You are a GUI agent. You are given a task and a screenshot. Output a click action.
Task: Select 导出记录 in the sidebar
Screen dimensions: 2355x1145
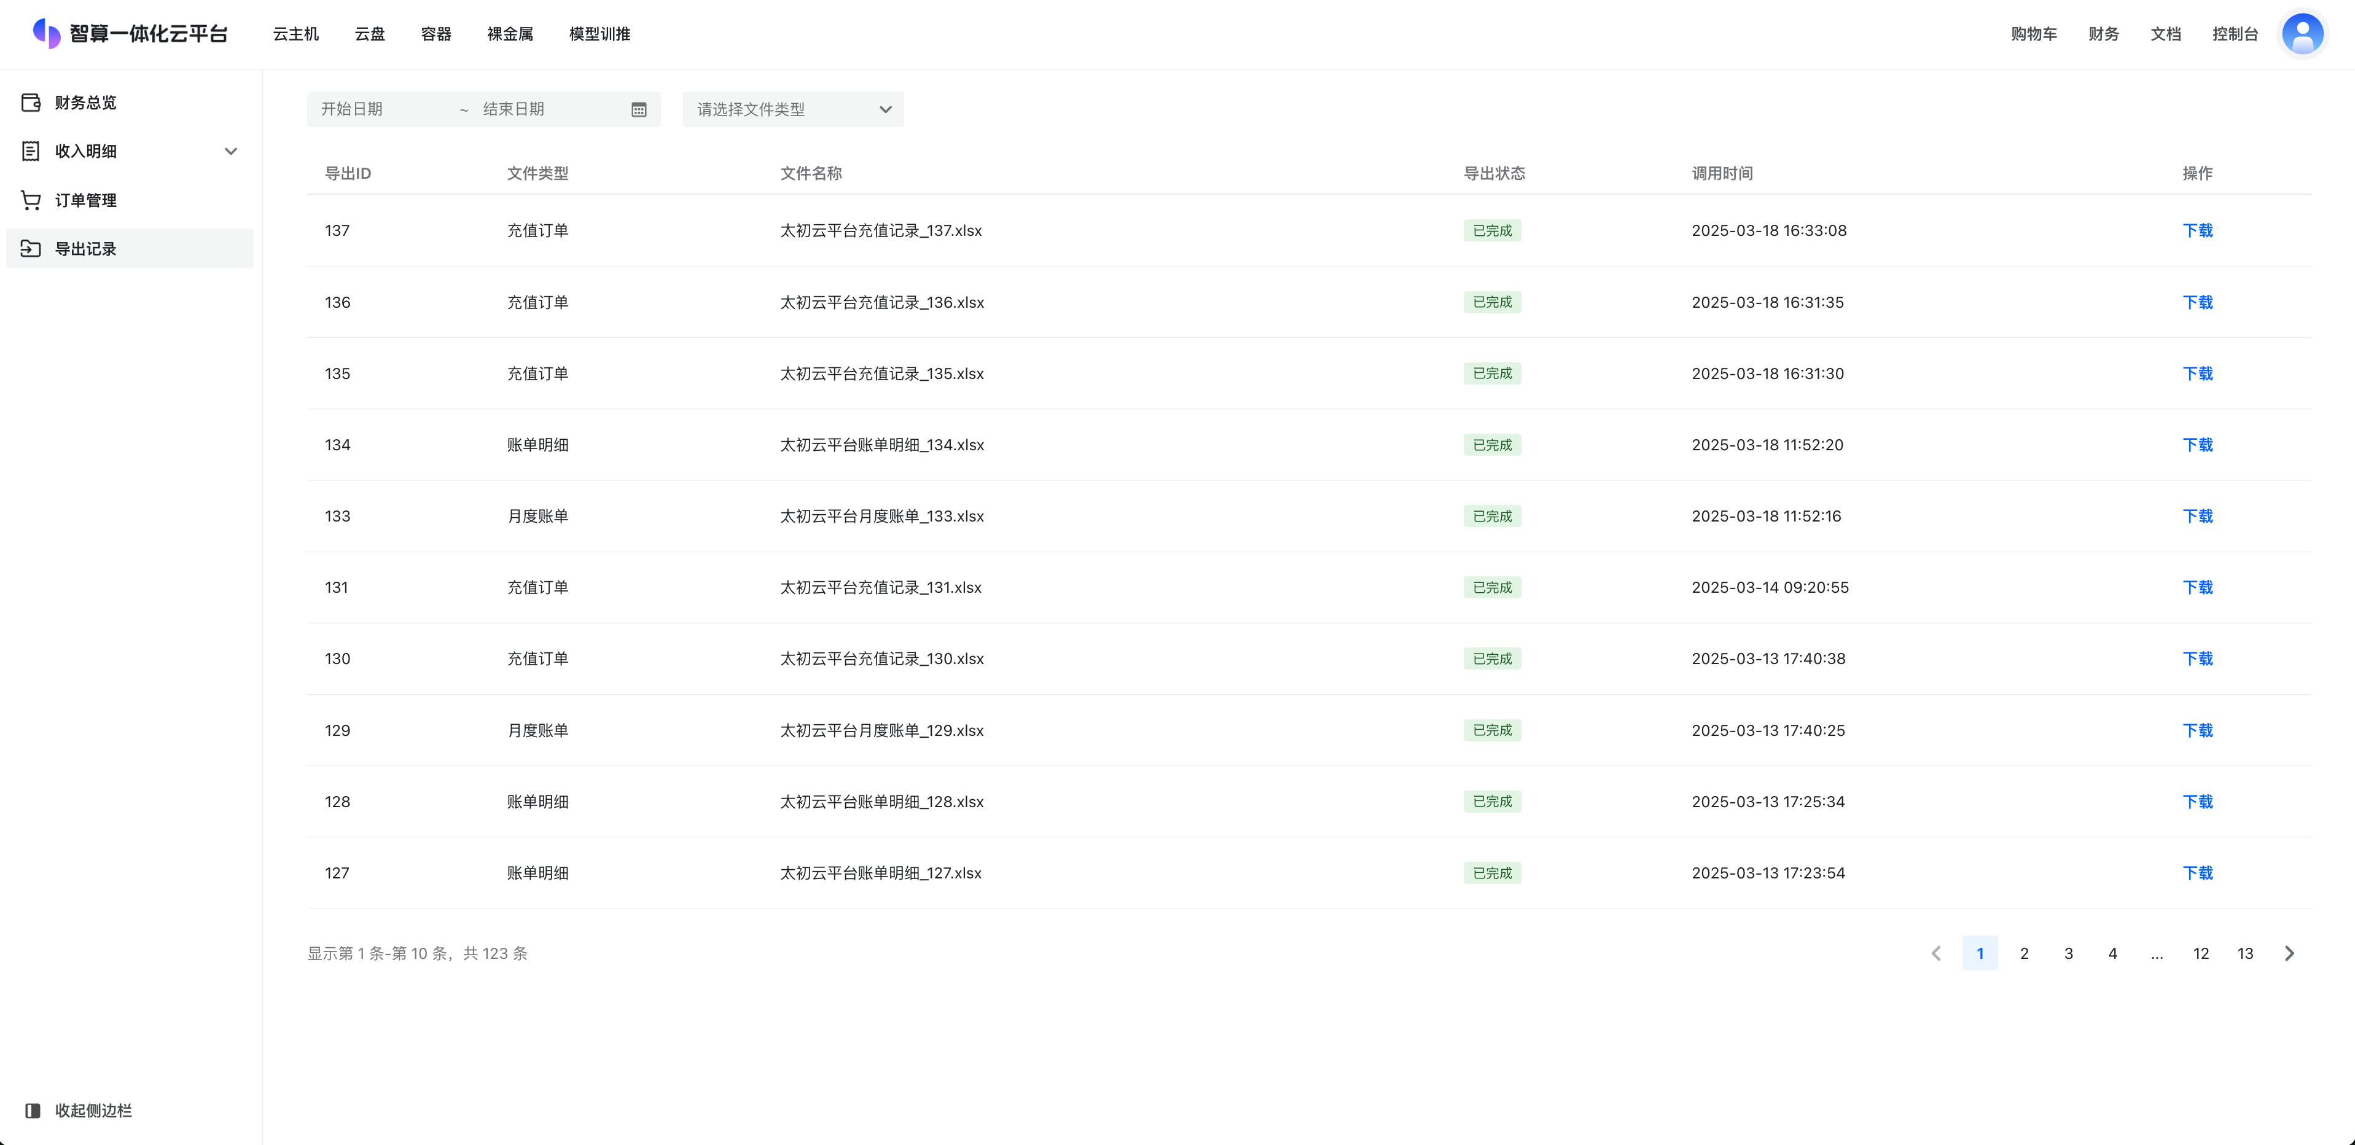pos(85,249)
